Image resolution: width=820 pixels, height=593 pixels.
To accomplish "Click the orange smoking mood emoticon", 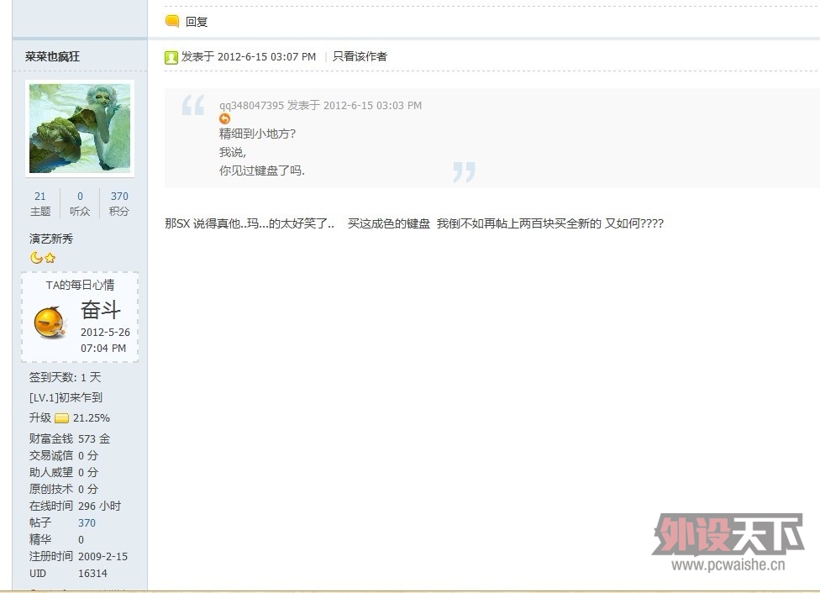I will tap(50, 323).
